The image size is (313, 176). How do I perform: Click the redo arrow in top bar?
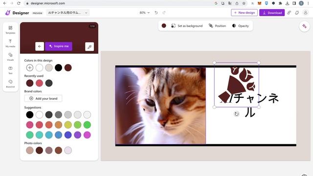[x=164, y=13]
